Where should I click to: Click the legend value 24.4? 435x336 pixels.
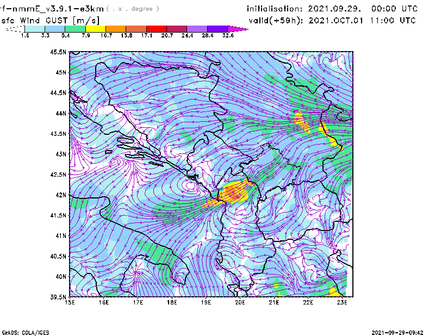click(x=187, y=35)
